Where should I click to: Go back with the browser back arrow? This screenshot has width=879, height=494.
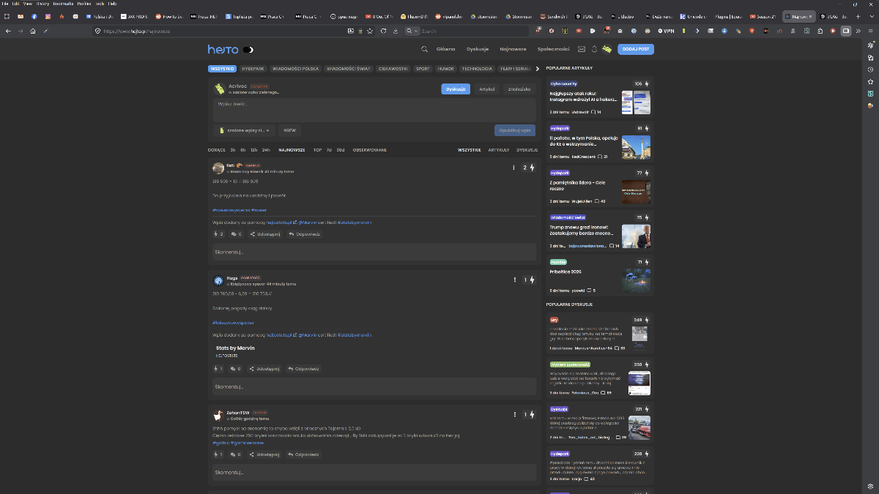tap(8, 31)
